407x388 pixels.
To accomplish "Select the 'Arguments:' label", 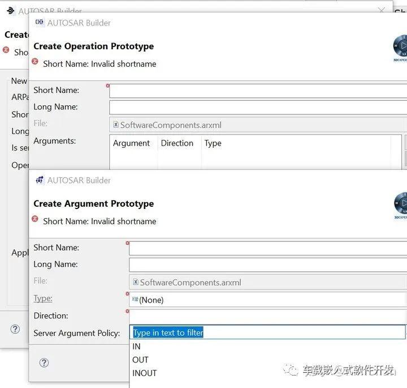I will click(x=54, y=141).
